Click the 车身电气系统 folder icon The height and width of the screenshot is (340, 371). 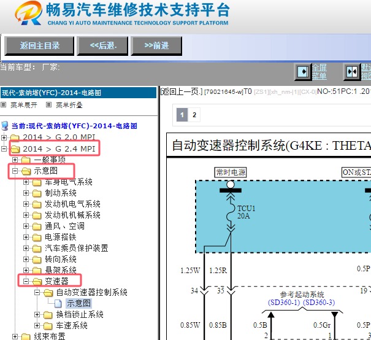[x=37, y=182]
